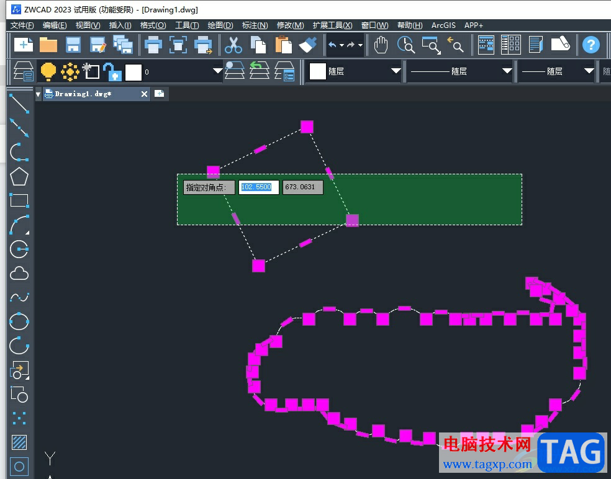Image resolution: width=611 pixels, height=479 pixels.
Task: Select the Spline tool
Action: coord(19,298)
